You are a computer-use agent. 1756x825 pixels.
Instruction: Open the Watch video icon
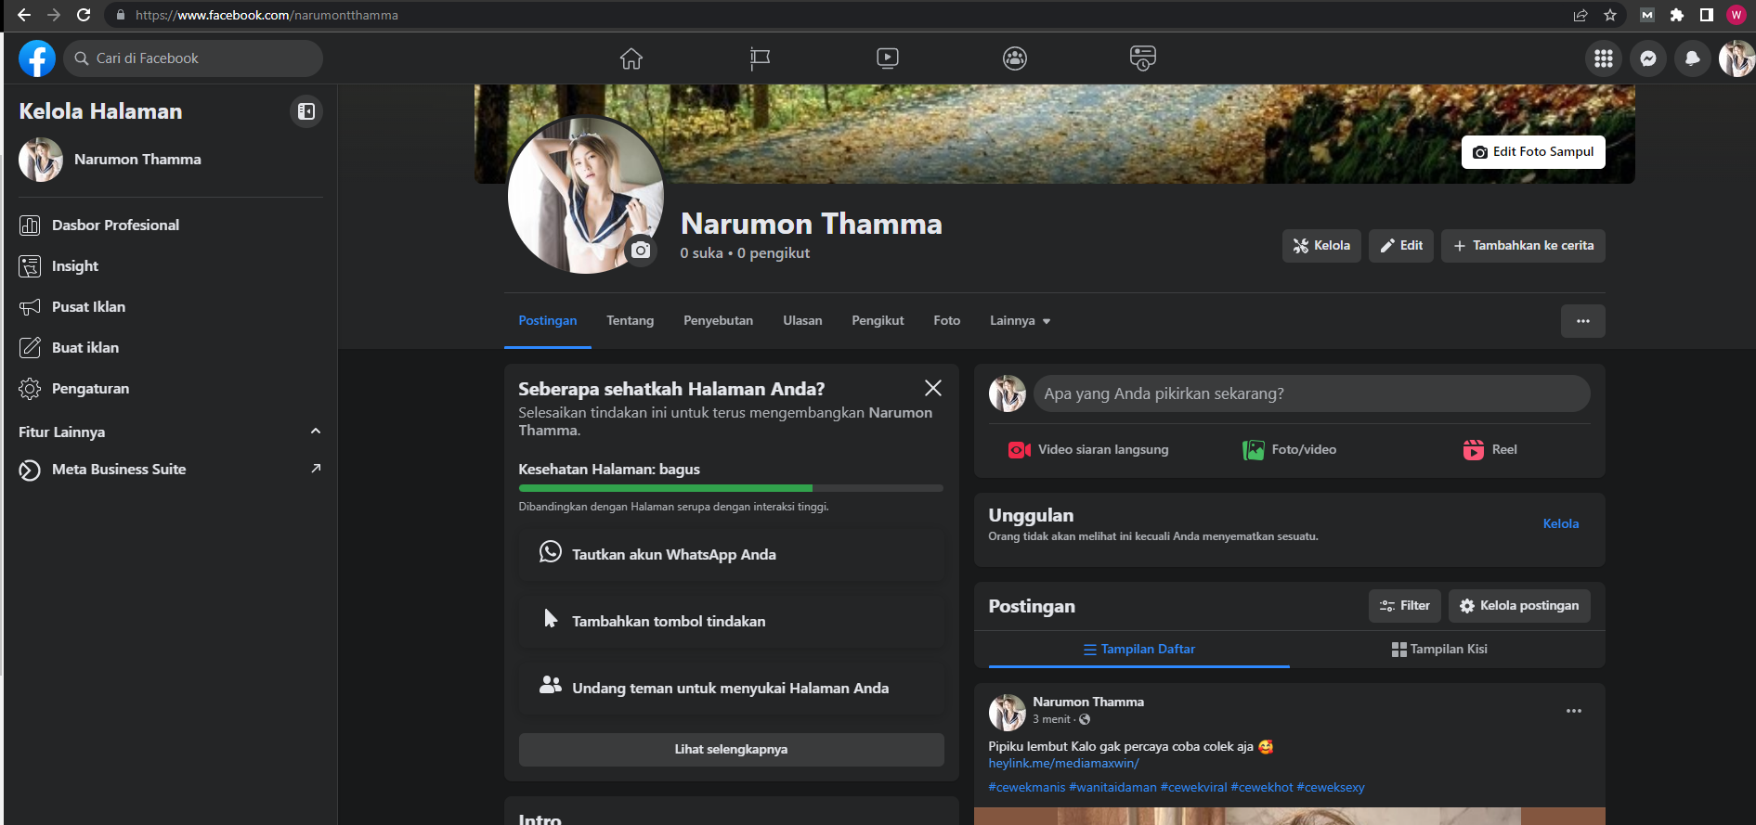click(x=887, y=58)
